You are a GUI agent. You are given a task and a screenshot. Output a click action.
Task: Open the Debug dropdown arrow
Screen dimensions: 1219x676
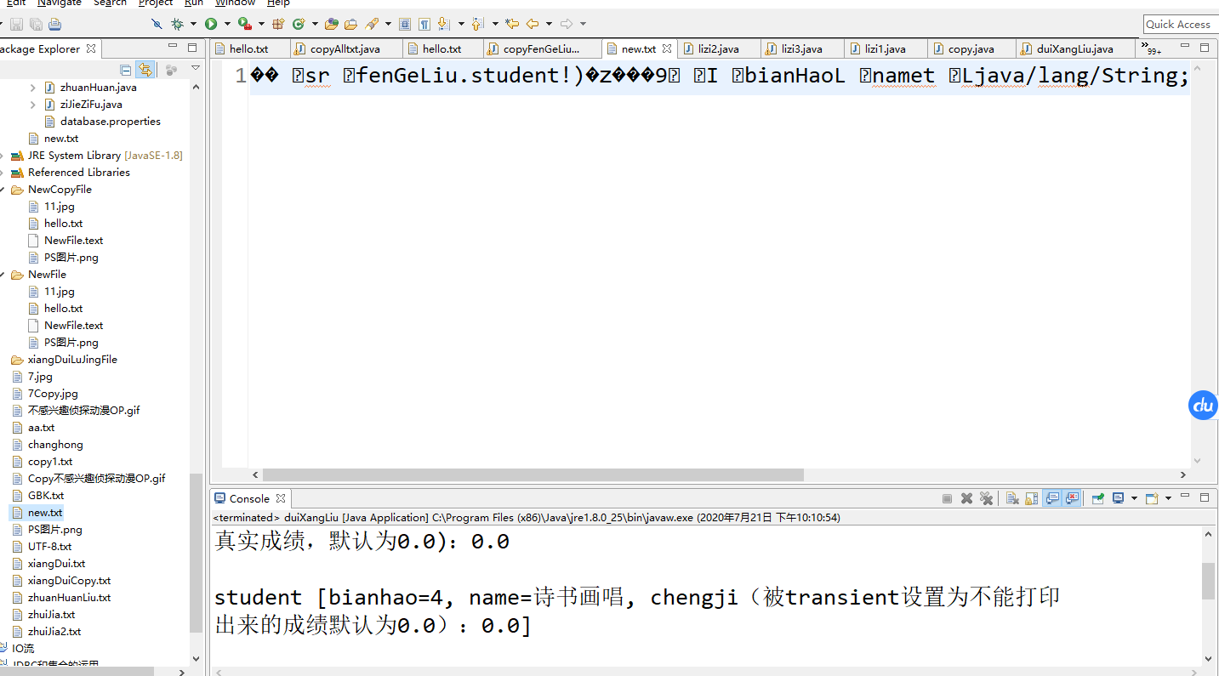[x=193, y=24]
